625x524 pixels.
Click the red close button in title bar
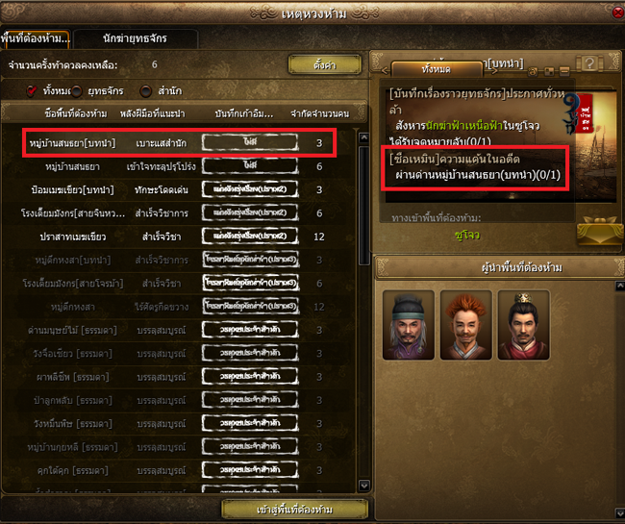tap(618, 12)
